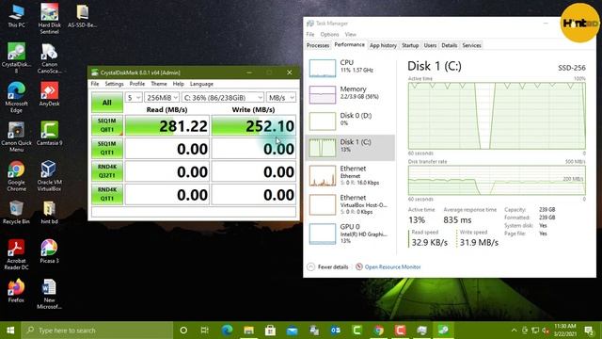Open CrystalDiskMark File menu

click(x=95, y=84)
